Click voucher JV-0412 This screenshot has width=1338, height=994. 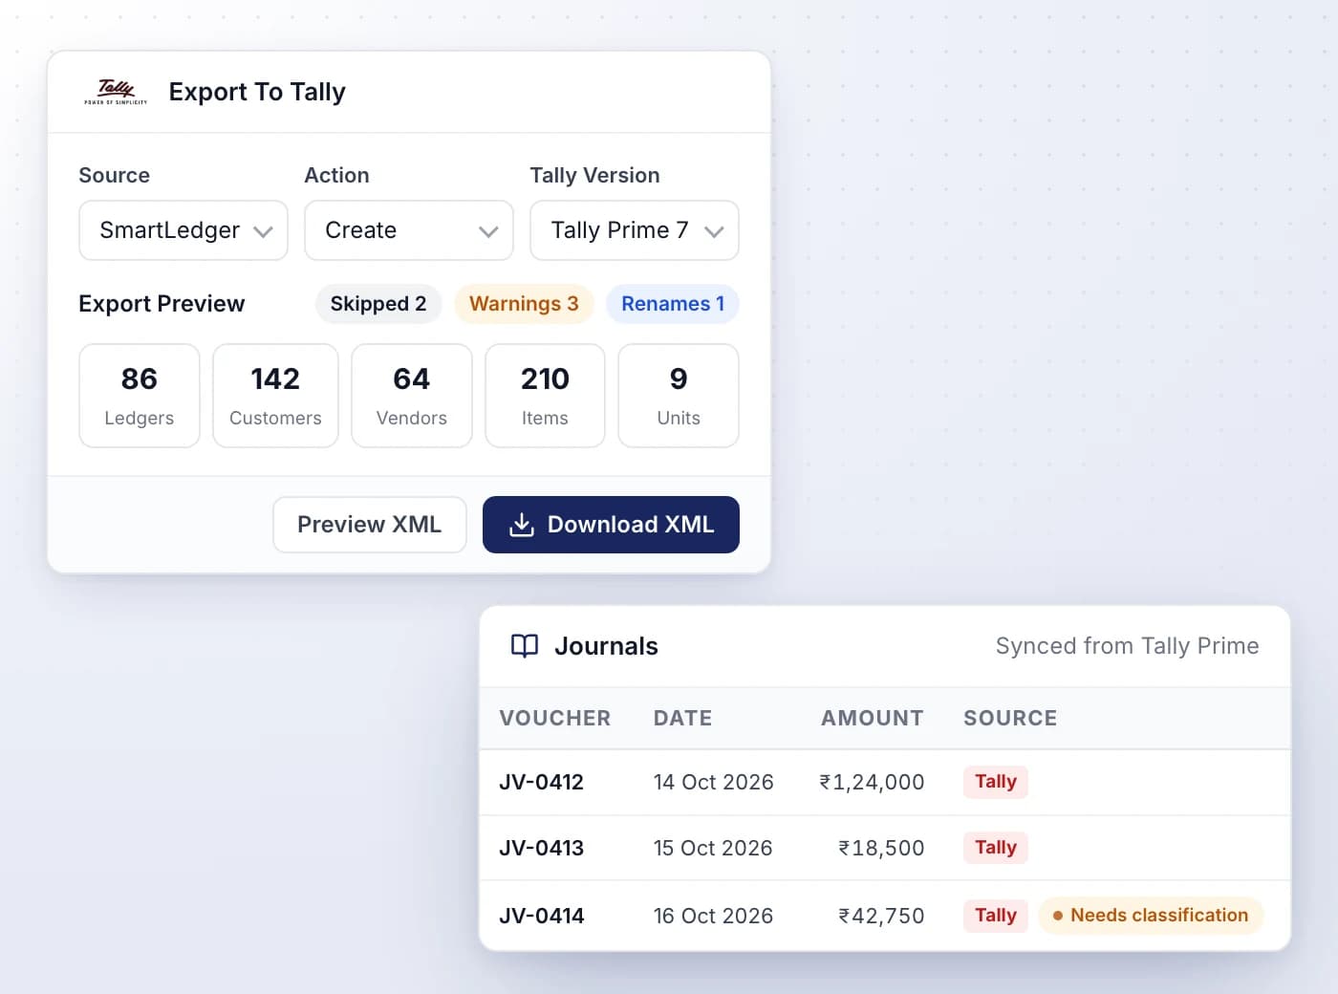[542, 782]
